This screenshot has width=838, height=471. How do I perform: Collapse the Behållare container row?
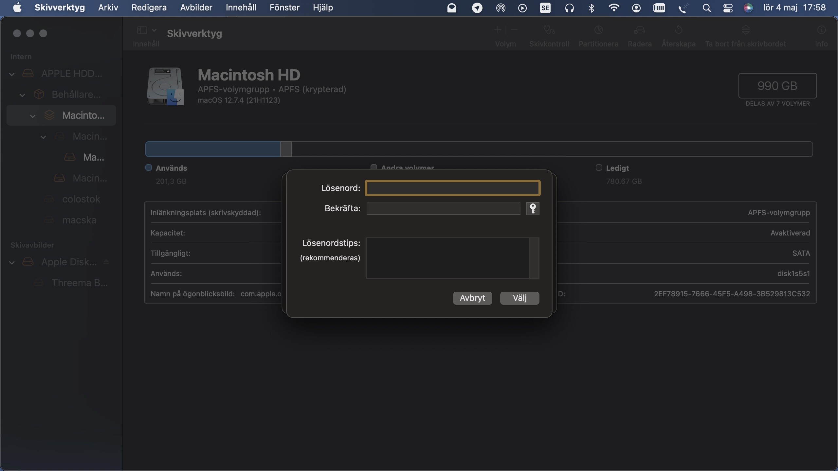click(x=22, y=95)
